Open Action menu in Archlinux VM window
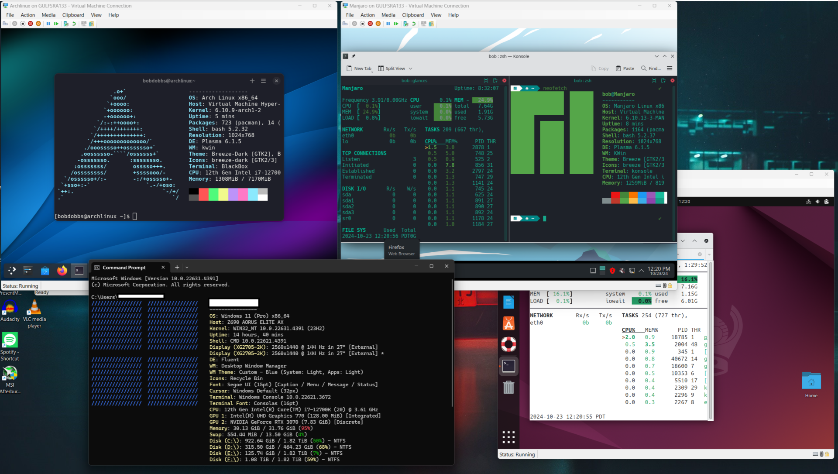The width and height of the screenshot is (838, 474). pyautogui.click(x=27, y=15)
